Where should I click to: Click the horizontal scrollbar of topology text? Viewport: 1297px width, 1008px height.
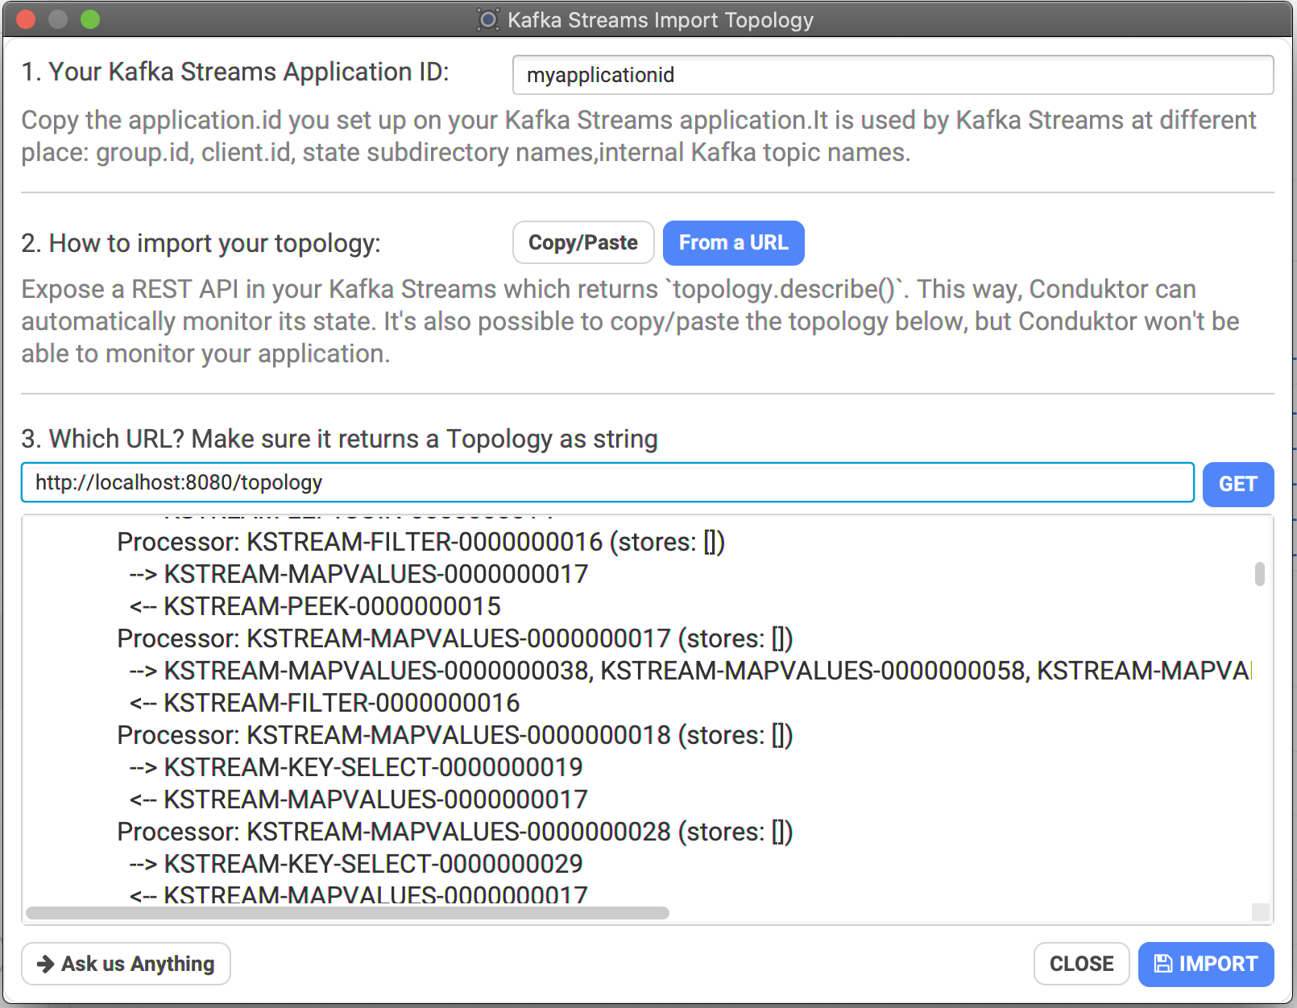pyautogui.click(x=347, y=912)
